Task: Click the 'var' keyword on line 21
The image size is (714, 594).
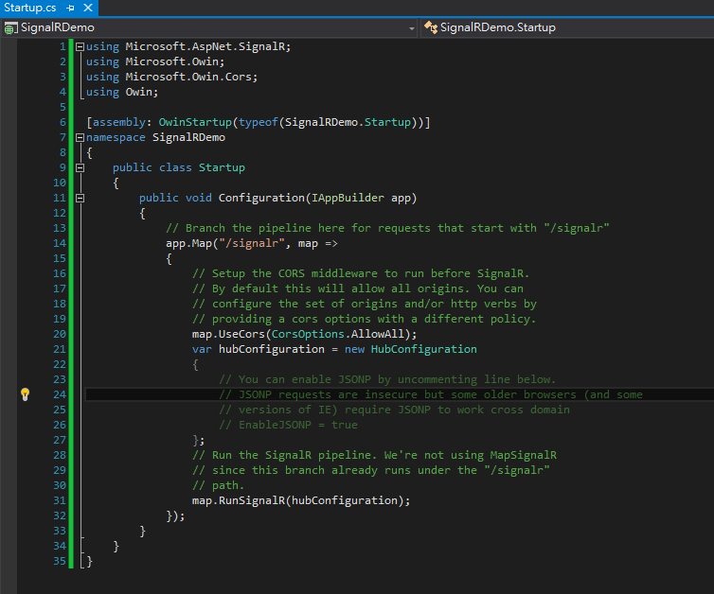Action: (202, 349)
